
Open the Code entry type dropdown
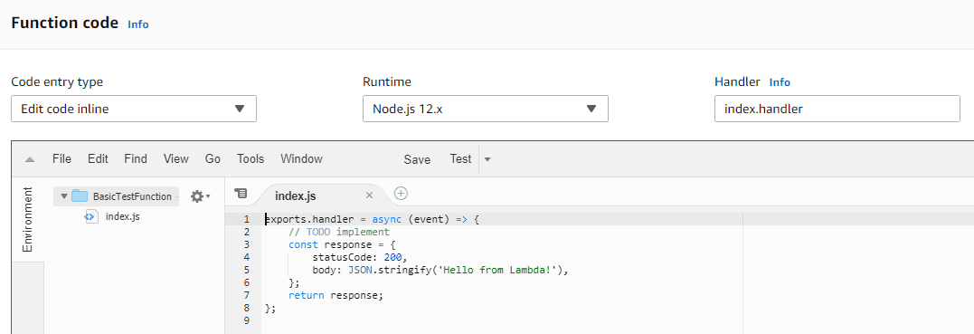click(134, 109)
